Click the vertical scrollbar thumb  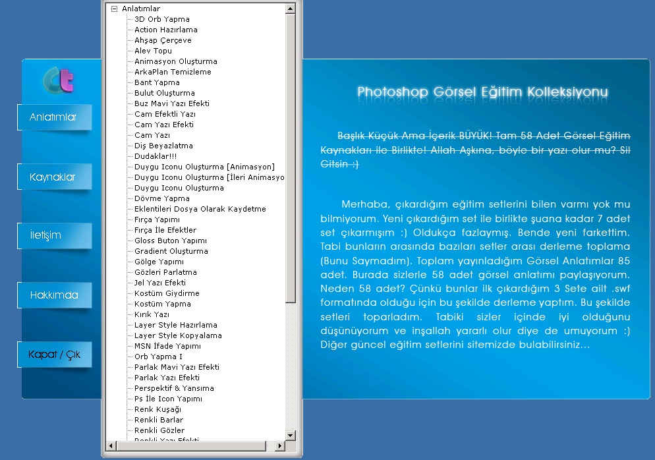pos(291,158)
